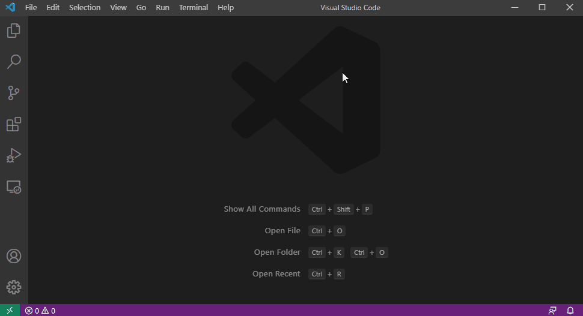Screen dimensions: 583x316
Task: Close the Visual Studio Code window
Action: pos(570,7)
